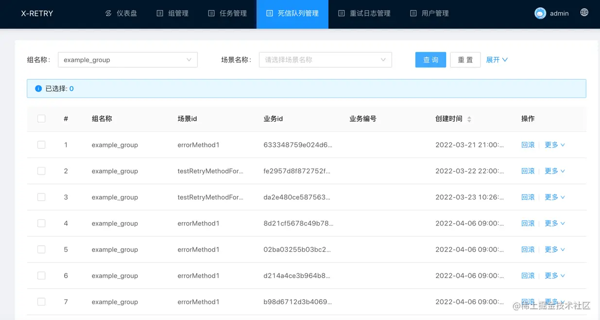Check the checkbox for row 7
The width and height of the screenshot is (600, 320).
[x=41, y=302]
